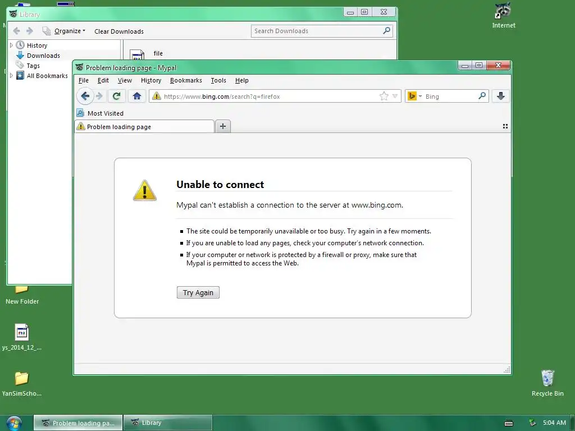This screenshot has height=431, width=575.
Task: Switch to Library taskbar button
Action: (168, 423)
